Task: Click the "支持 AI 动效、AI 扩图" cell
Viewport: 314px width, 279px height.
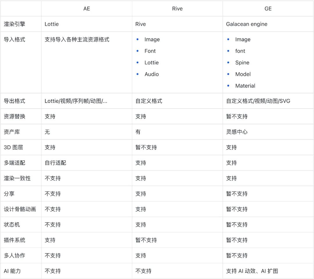Action: click(x=252, y=271)
